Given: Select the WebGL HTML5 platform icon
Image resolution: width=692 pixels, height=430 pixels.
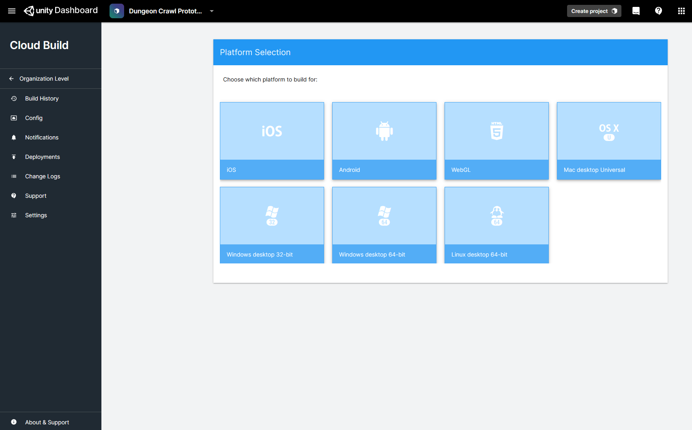Looking at the screenshot, I should click(x=496, y=131).
